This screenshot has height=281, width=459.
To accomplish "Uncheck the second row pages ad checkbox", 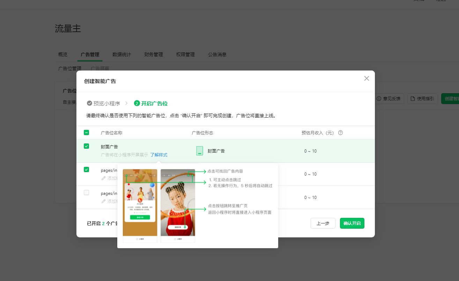I will [x=87, y=170].
